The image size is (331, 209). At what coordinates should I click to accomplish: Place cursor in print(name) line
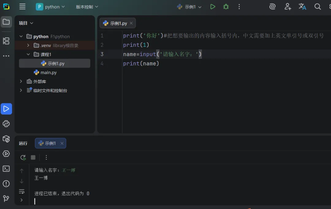[141, 64]
